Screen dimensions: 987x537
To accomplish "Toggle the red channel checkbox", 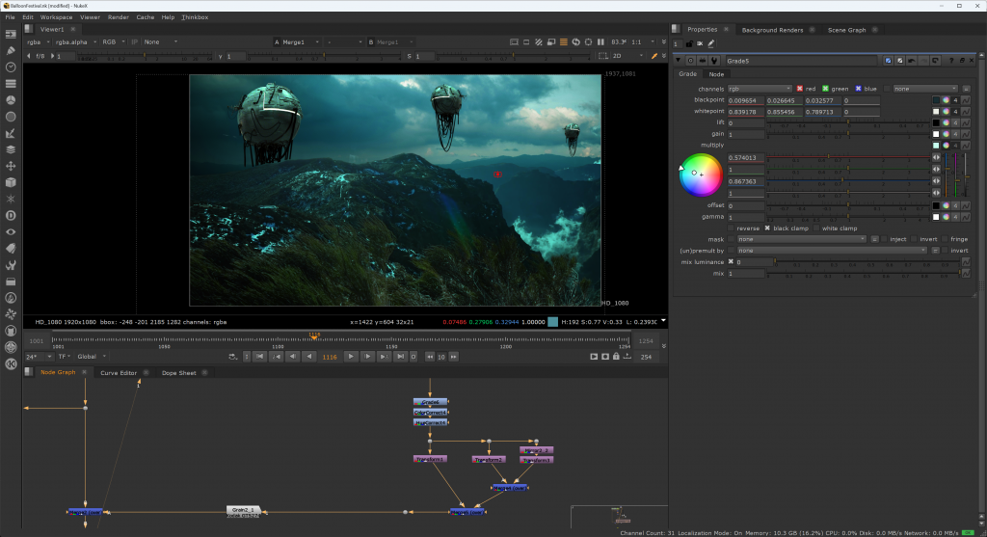I will [799, 89].
